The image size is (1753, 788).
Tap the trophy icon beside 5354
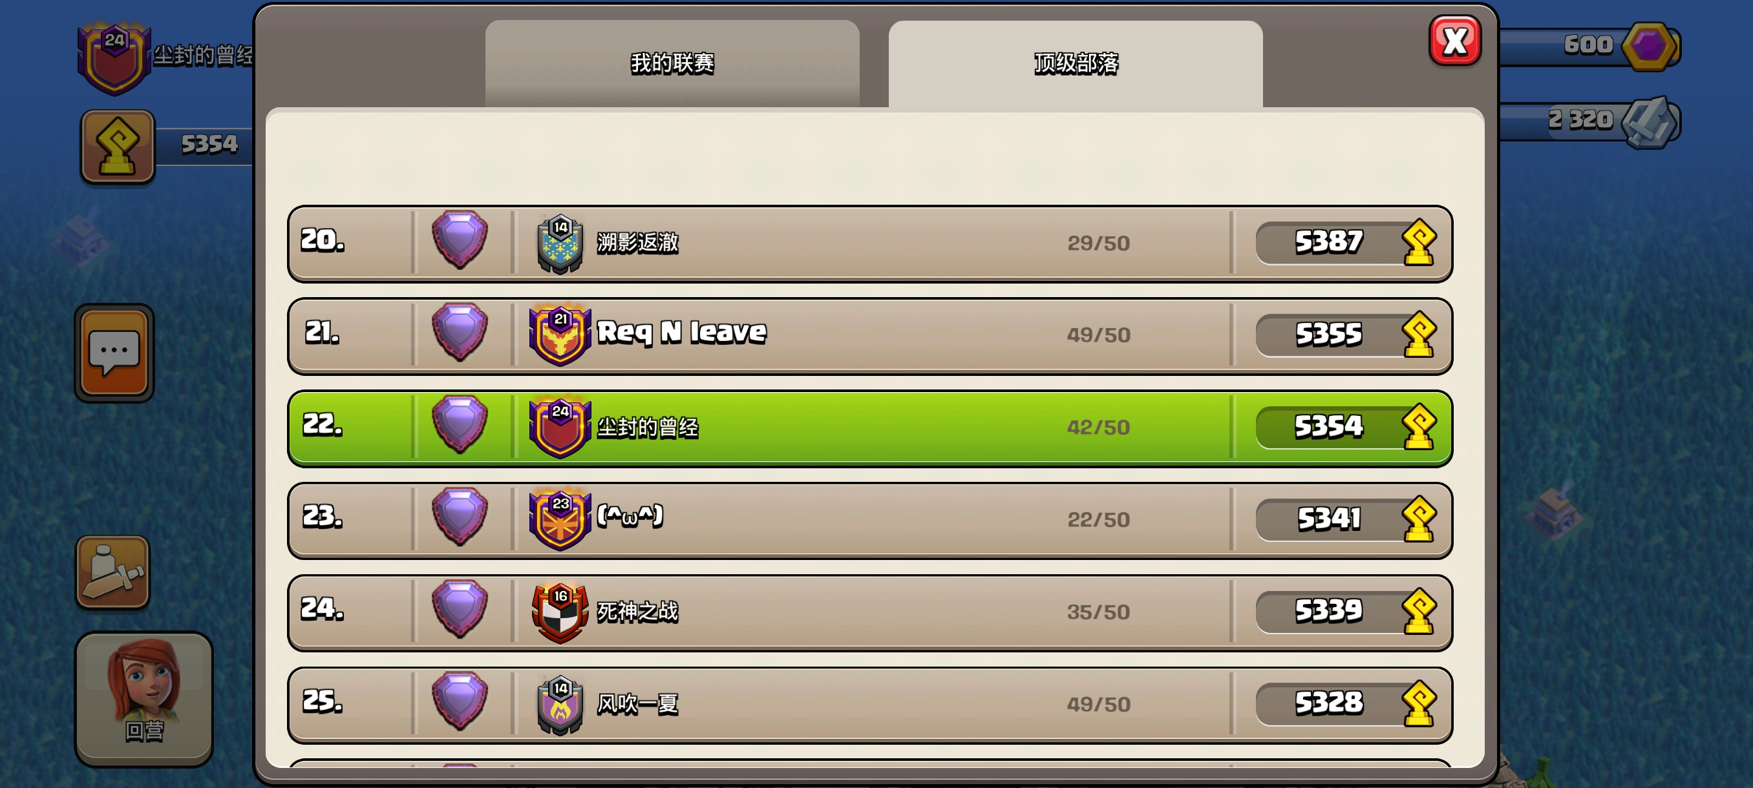118,146
